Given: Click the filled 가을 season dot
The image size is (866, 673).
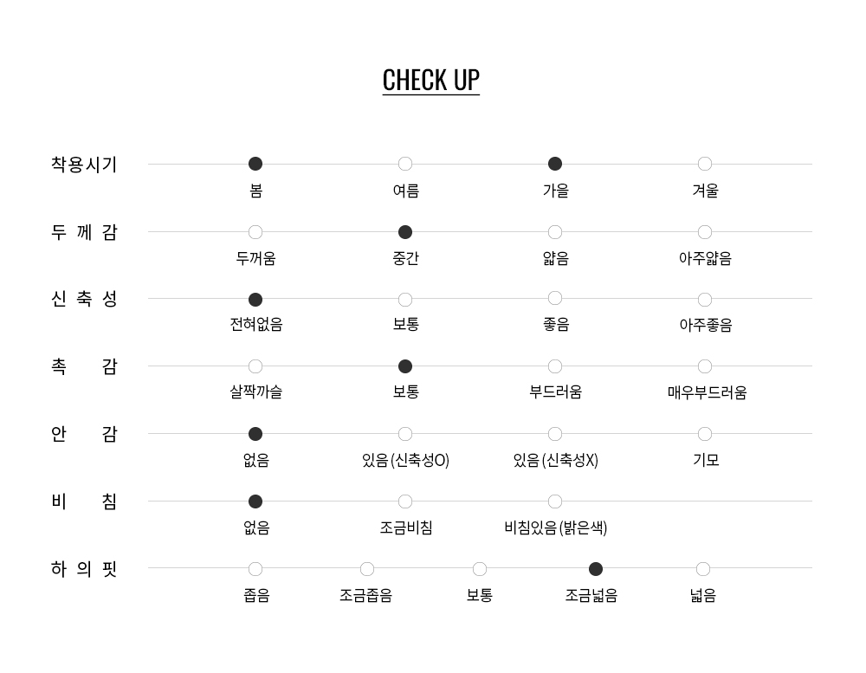Looking at the screenshot, I should pyautogui.click(x=555, y=164).
